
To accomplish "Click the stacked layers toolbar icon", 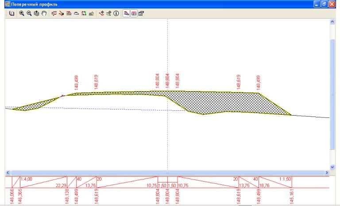I will (x=36, y=14).
